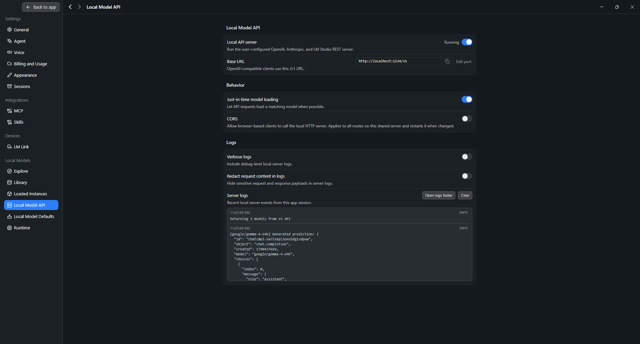The image size is (640, 344).
Task: Enable Redact request content in logs
Action: point(467,176)
